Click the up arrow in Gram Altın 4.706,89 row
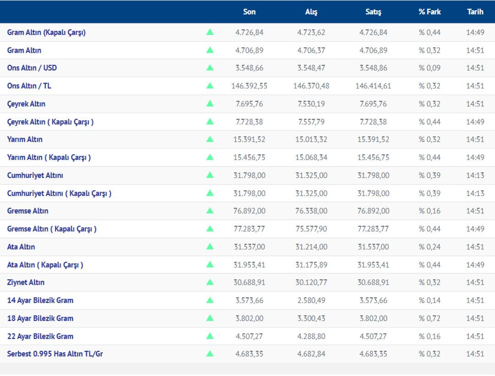495x376 pixels. click(210, 50)
